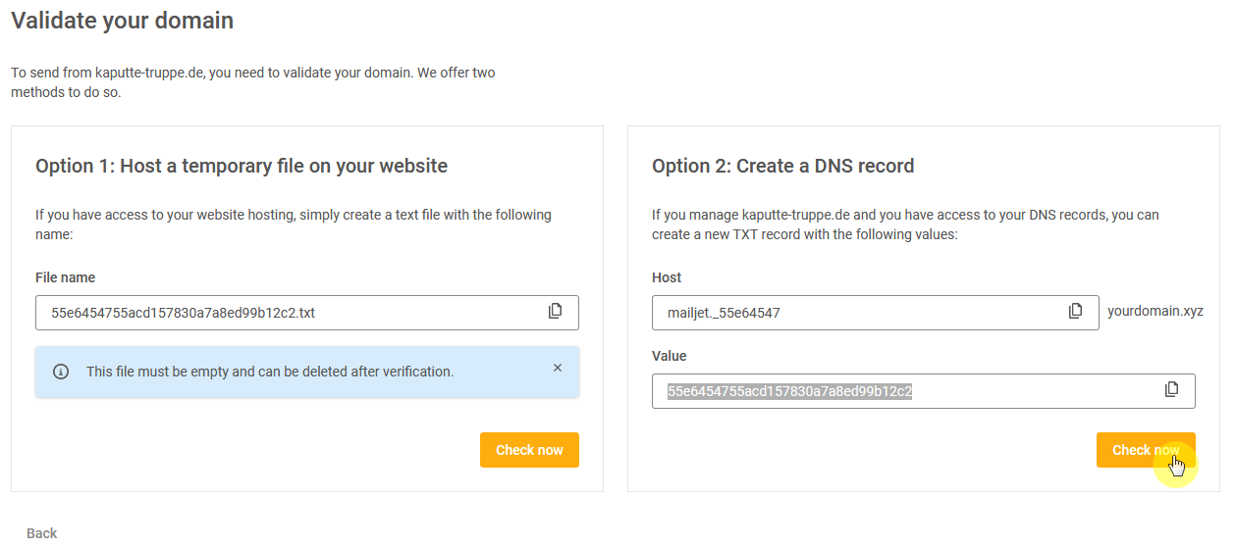Viewport: 1236px width, 548px height.
Task: Click the Host field label
Action: click(x=667, y=277)
